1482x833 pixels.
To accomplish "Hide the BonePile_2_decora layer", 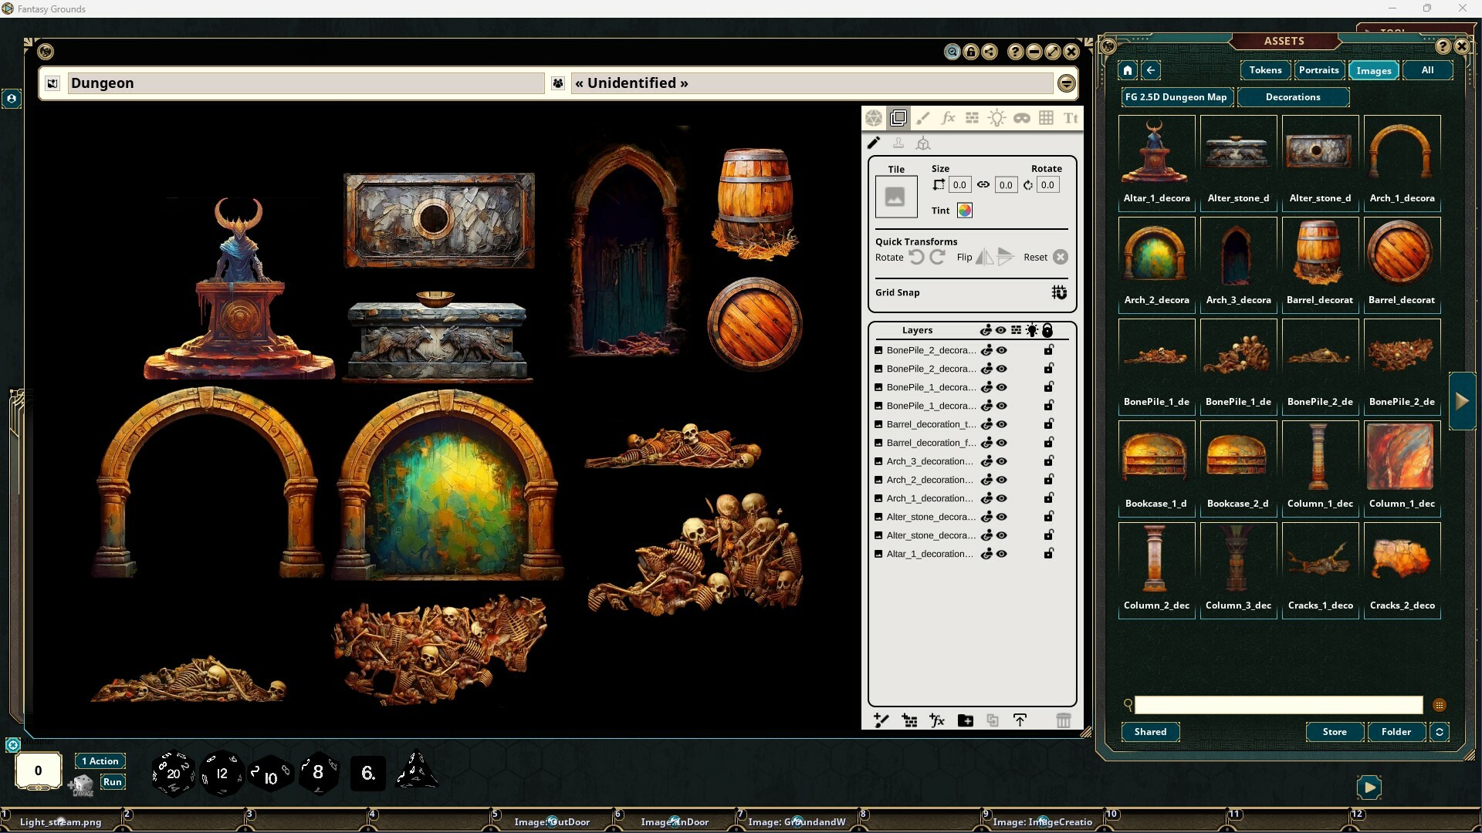I will click(x=1002, y=349).
